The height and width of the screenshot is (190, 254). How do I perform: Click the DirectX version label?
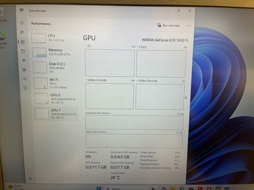point(149,160)
